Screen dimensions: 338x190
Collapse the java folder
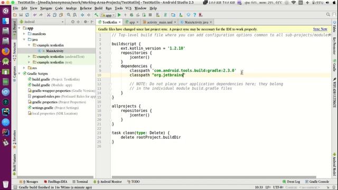coord(24,40)
